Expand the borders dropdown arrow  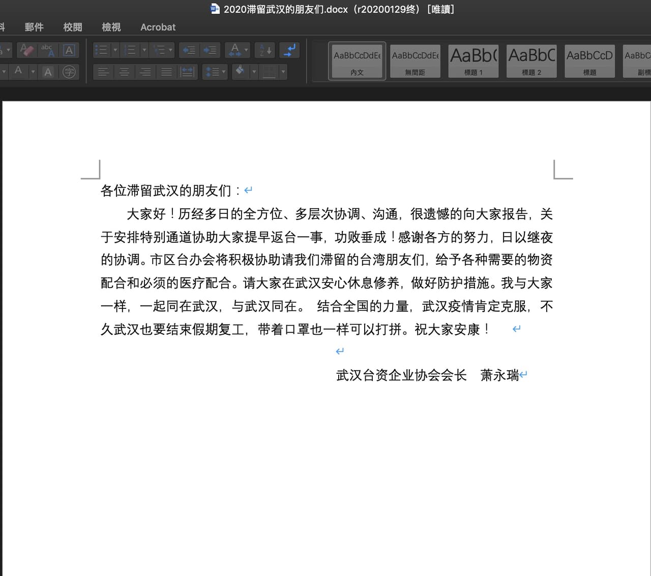point(283,72)
